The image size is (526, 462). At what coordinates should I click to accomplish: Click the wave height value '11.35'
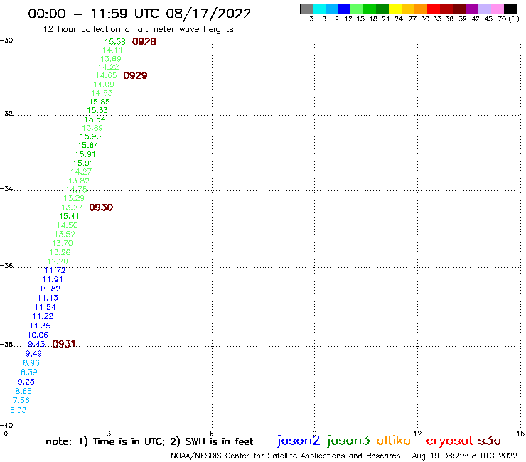click(40, 326)
